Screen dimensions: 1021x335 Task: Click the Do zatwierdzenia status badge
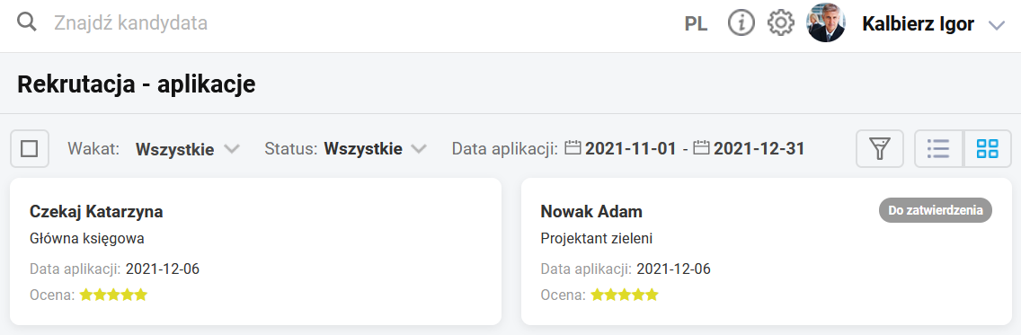pos(935,211)
